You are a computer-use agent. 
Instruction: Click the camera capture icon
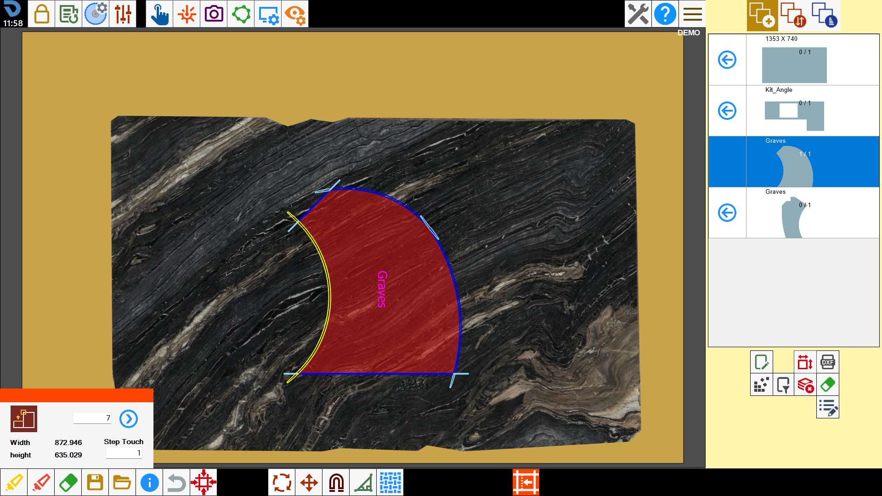214,14
